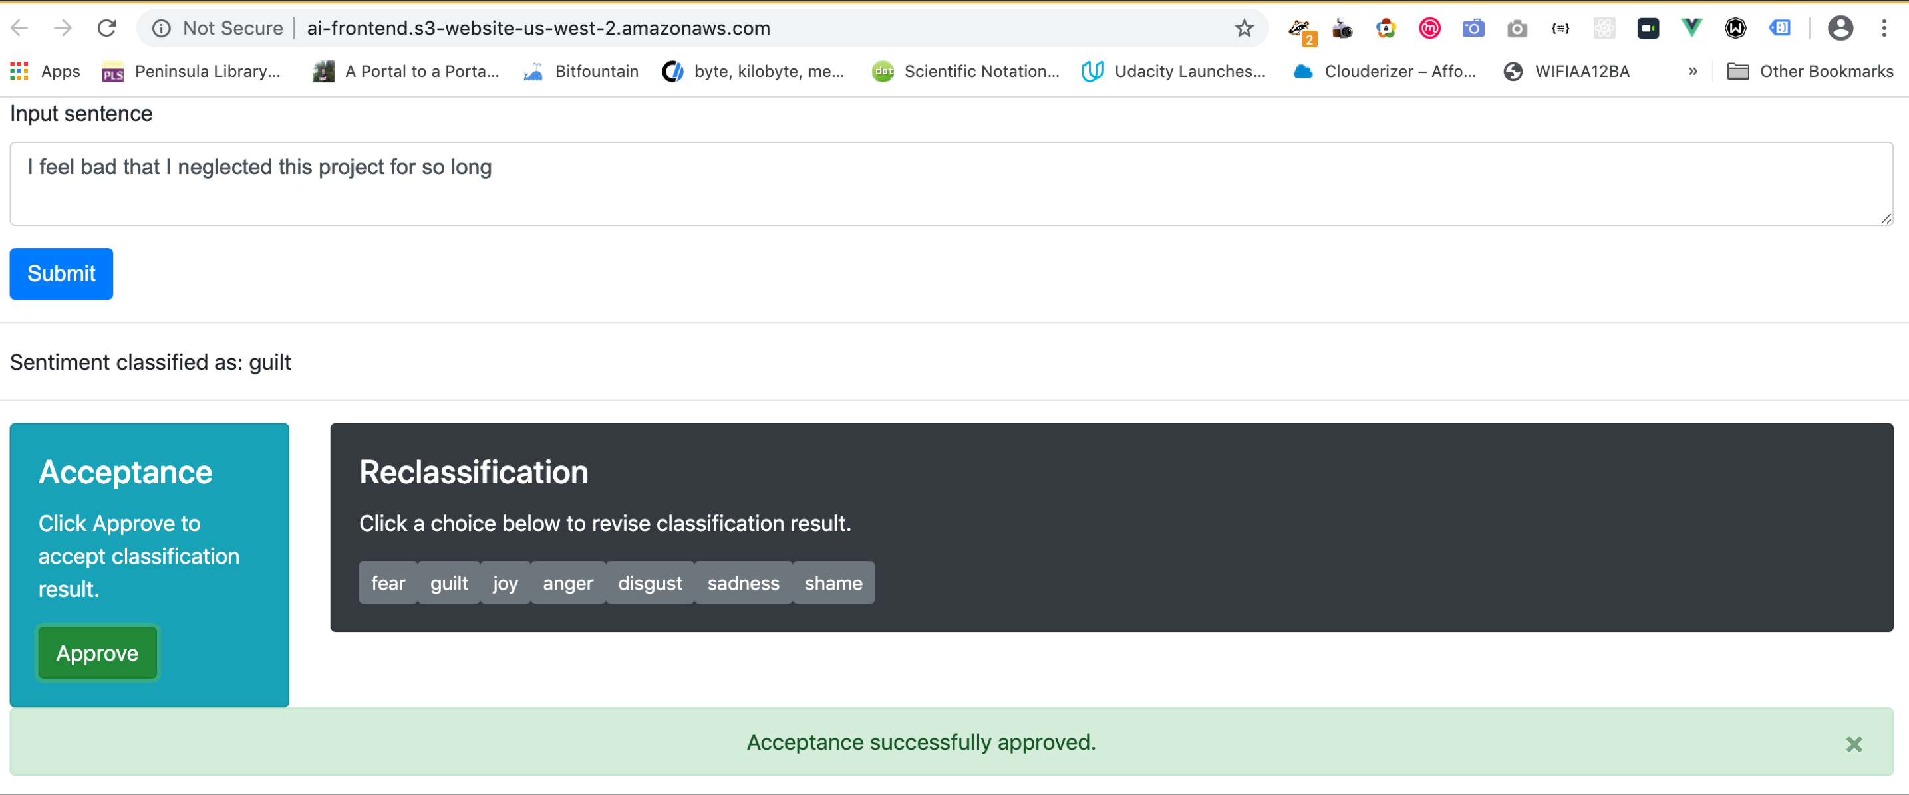This screenshot has height=795, width=1909.
Task: Open the Apps grid shortcut
Action: (45, 71)
